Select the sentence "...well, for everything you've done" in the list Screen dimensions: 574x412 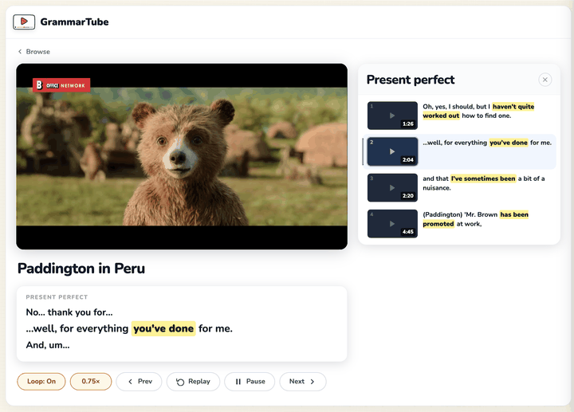[487, 143]
